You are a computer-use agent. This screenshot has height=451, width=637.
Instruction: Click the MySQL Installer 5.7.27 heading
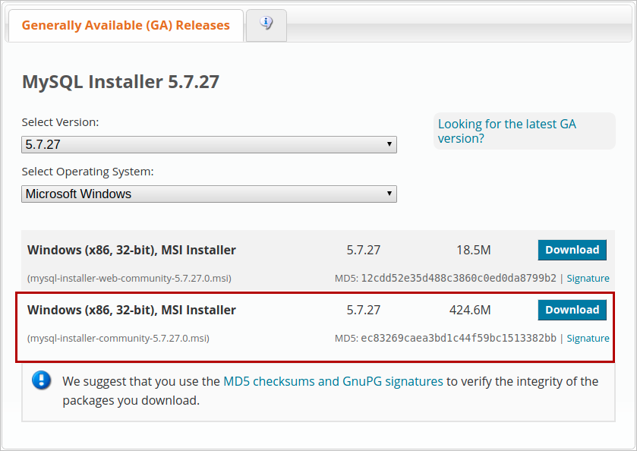point(121,82)
